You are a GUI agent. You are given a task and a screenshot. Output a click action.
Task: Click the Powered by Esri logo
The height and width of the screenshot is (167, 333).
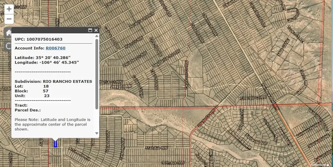(x=320, y=165)
